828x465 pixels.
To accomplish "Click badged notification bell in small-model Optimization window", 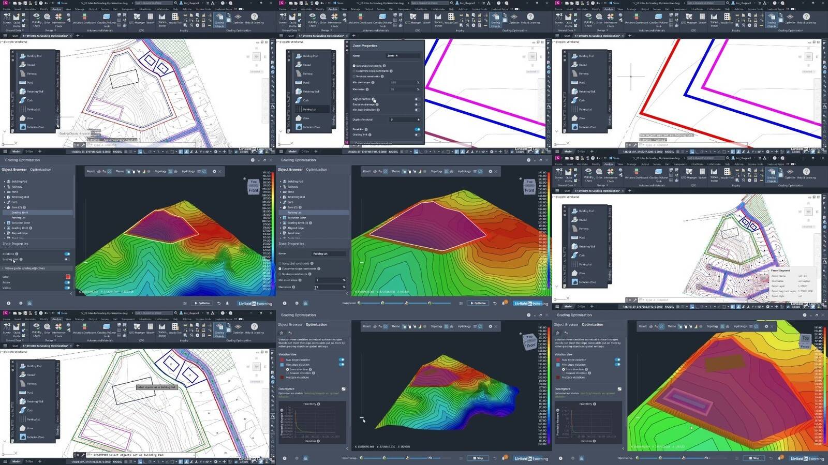I will (x=504, y=458).
